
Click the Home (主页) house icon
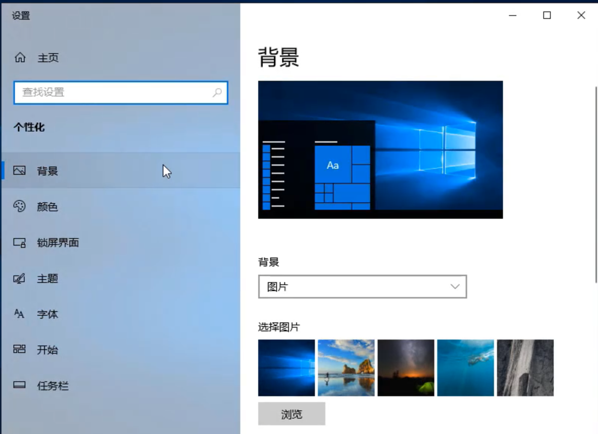coord(20,58)
